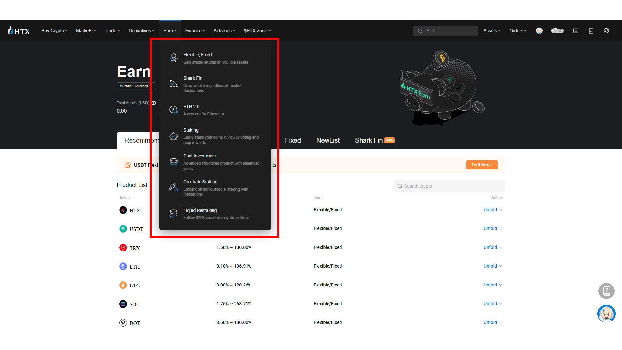
Task: Click the app download phone icon
Action: [x=591, y=31]
